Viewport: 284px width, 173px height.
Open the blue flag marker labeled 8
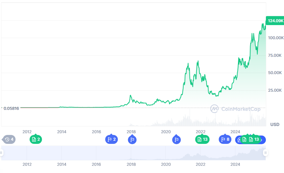coord(225,140)
